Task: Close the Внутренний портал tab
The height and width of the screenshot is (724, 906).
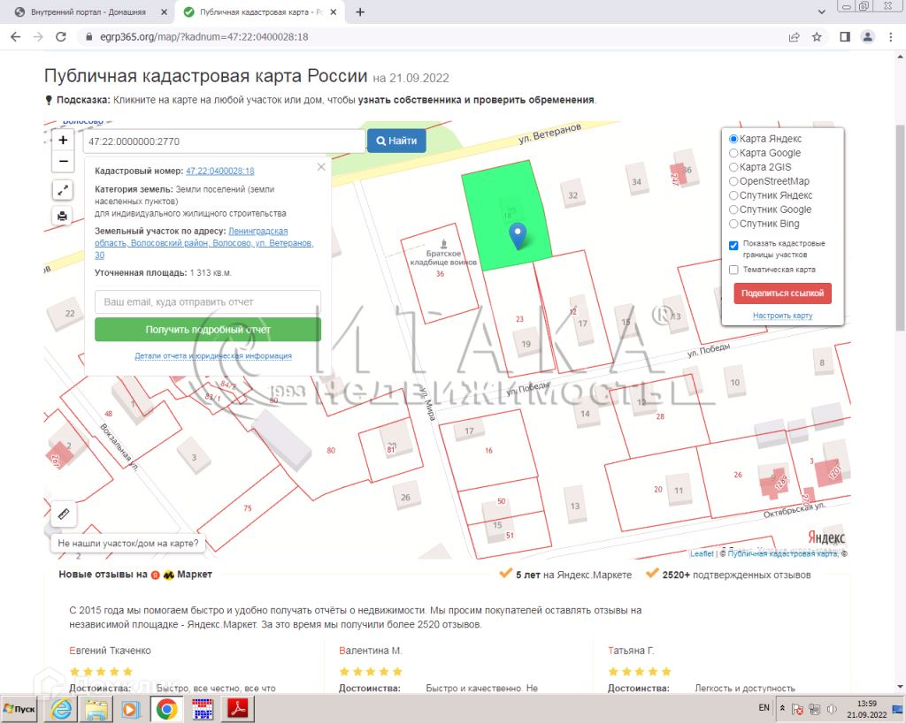Action: [x=164, y=12]
